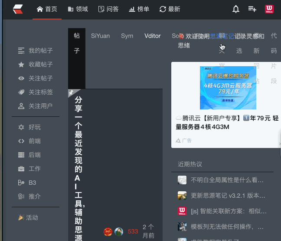Click the red 2025 participant avatar
The width and height of the screenshot is (281, 241).
[108, 232]
